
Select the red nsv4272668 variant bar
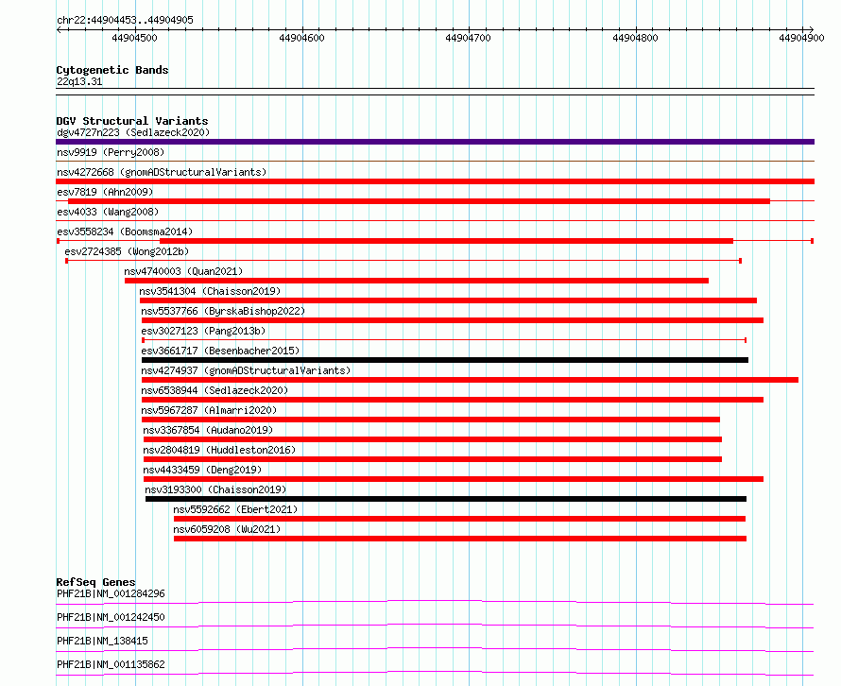point(435,181)
